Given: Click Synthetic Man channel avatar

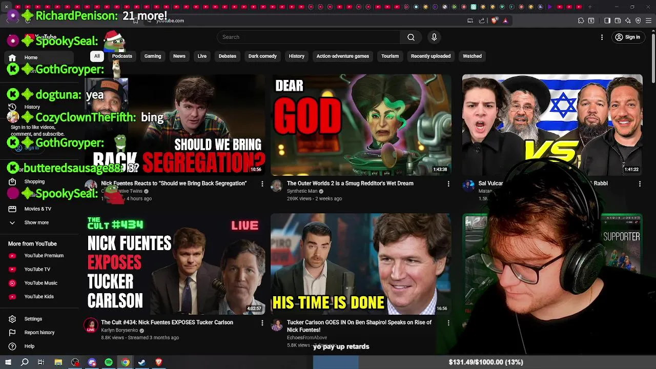Looking at the screenshot, I should [277, 186].
